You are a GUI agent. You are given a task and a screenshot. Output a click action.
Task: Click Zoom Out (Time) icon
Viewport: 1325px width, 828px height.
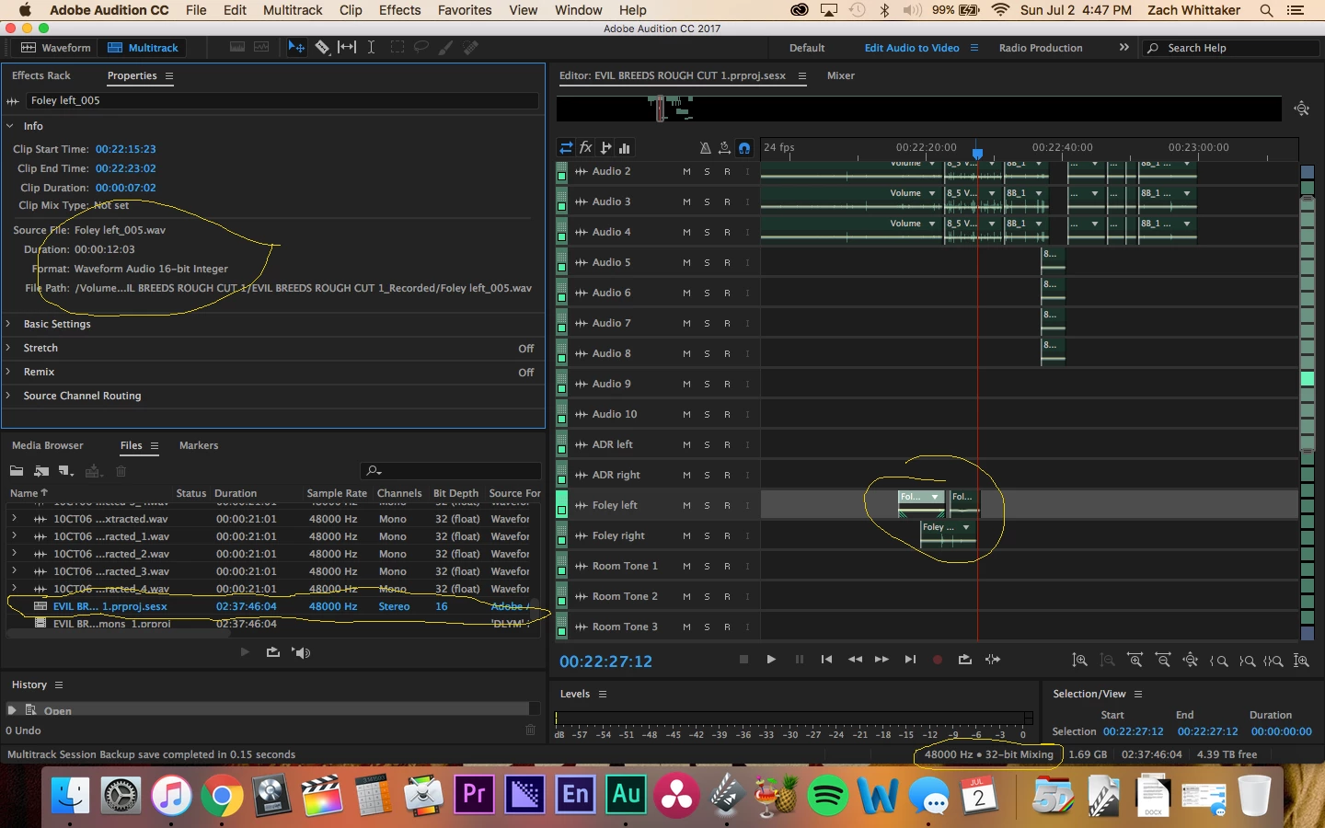coord(1163,661)
